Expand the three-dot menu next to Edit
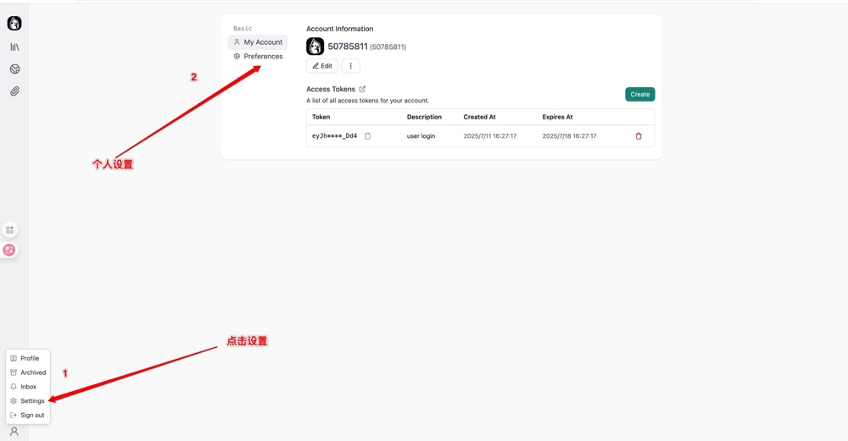Image resolution: width=848 pixels, height=441 pixels. coord(350,66)
